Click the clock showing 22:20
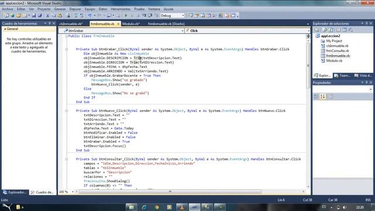The image size is (375, 211). (360, 207)
